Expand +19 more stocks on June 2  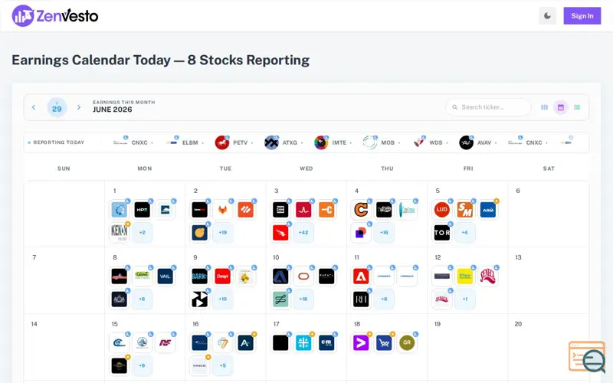tap(222, 233)
